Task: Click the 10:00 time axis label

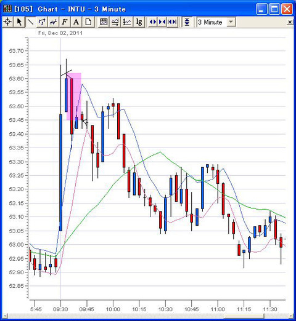Action: [x=113, y=309]
